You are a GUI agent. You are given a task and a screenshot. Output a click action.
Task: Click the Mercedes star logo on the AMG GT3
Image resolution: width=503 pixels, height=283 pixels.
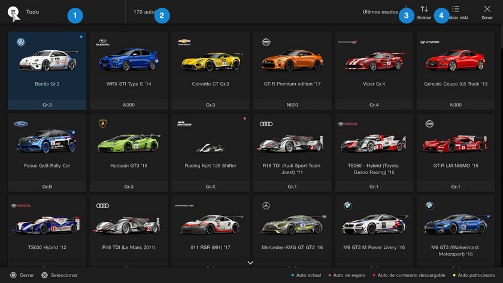pos(266,205)
